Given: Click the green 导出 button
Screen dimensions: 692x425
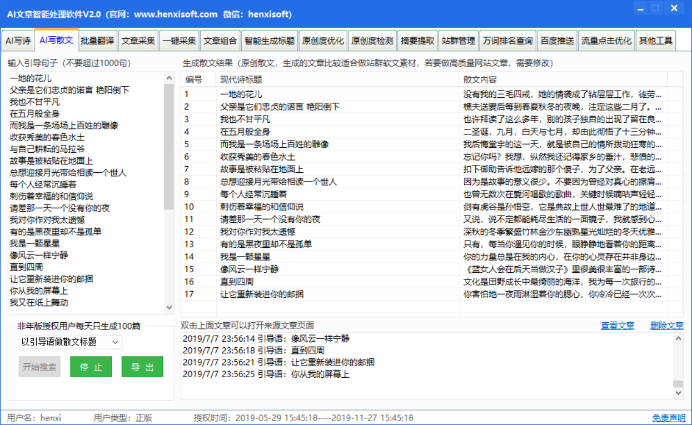Looking at the screenshot, I should point(142,367).
